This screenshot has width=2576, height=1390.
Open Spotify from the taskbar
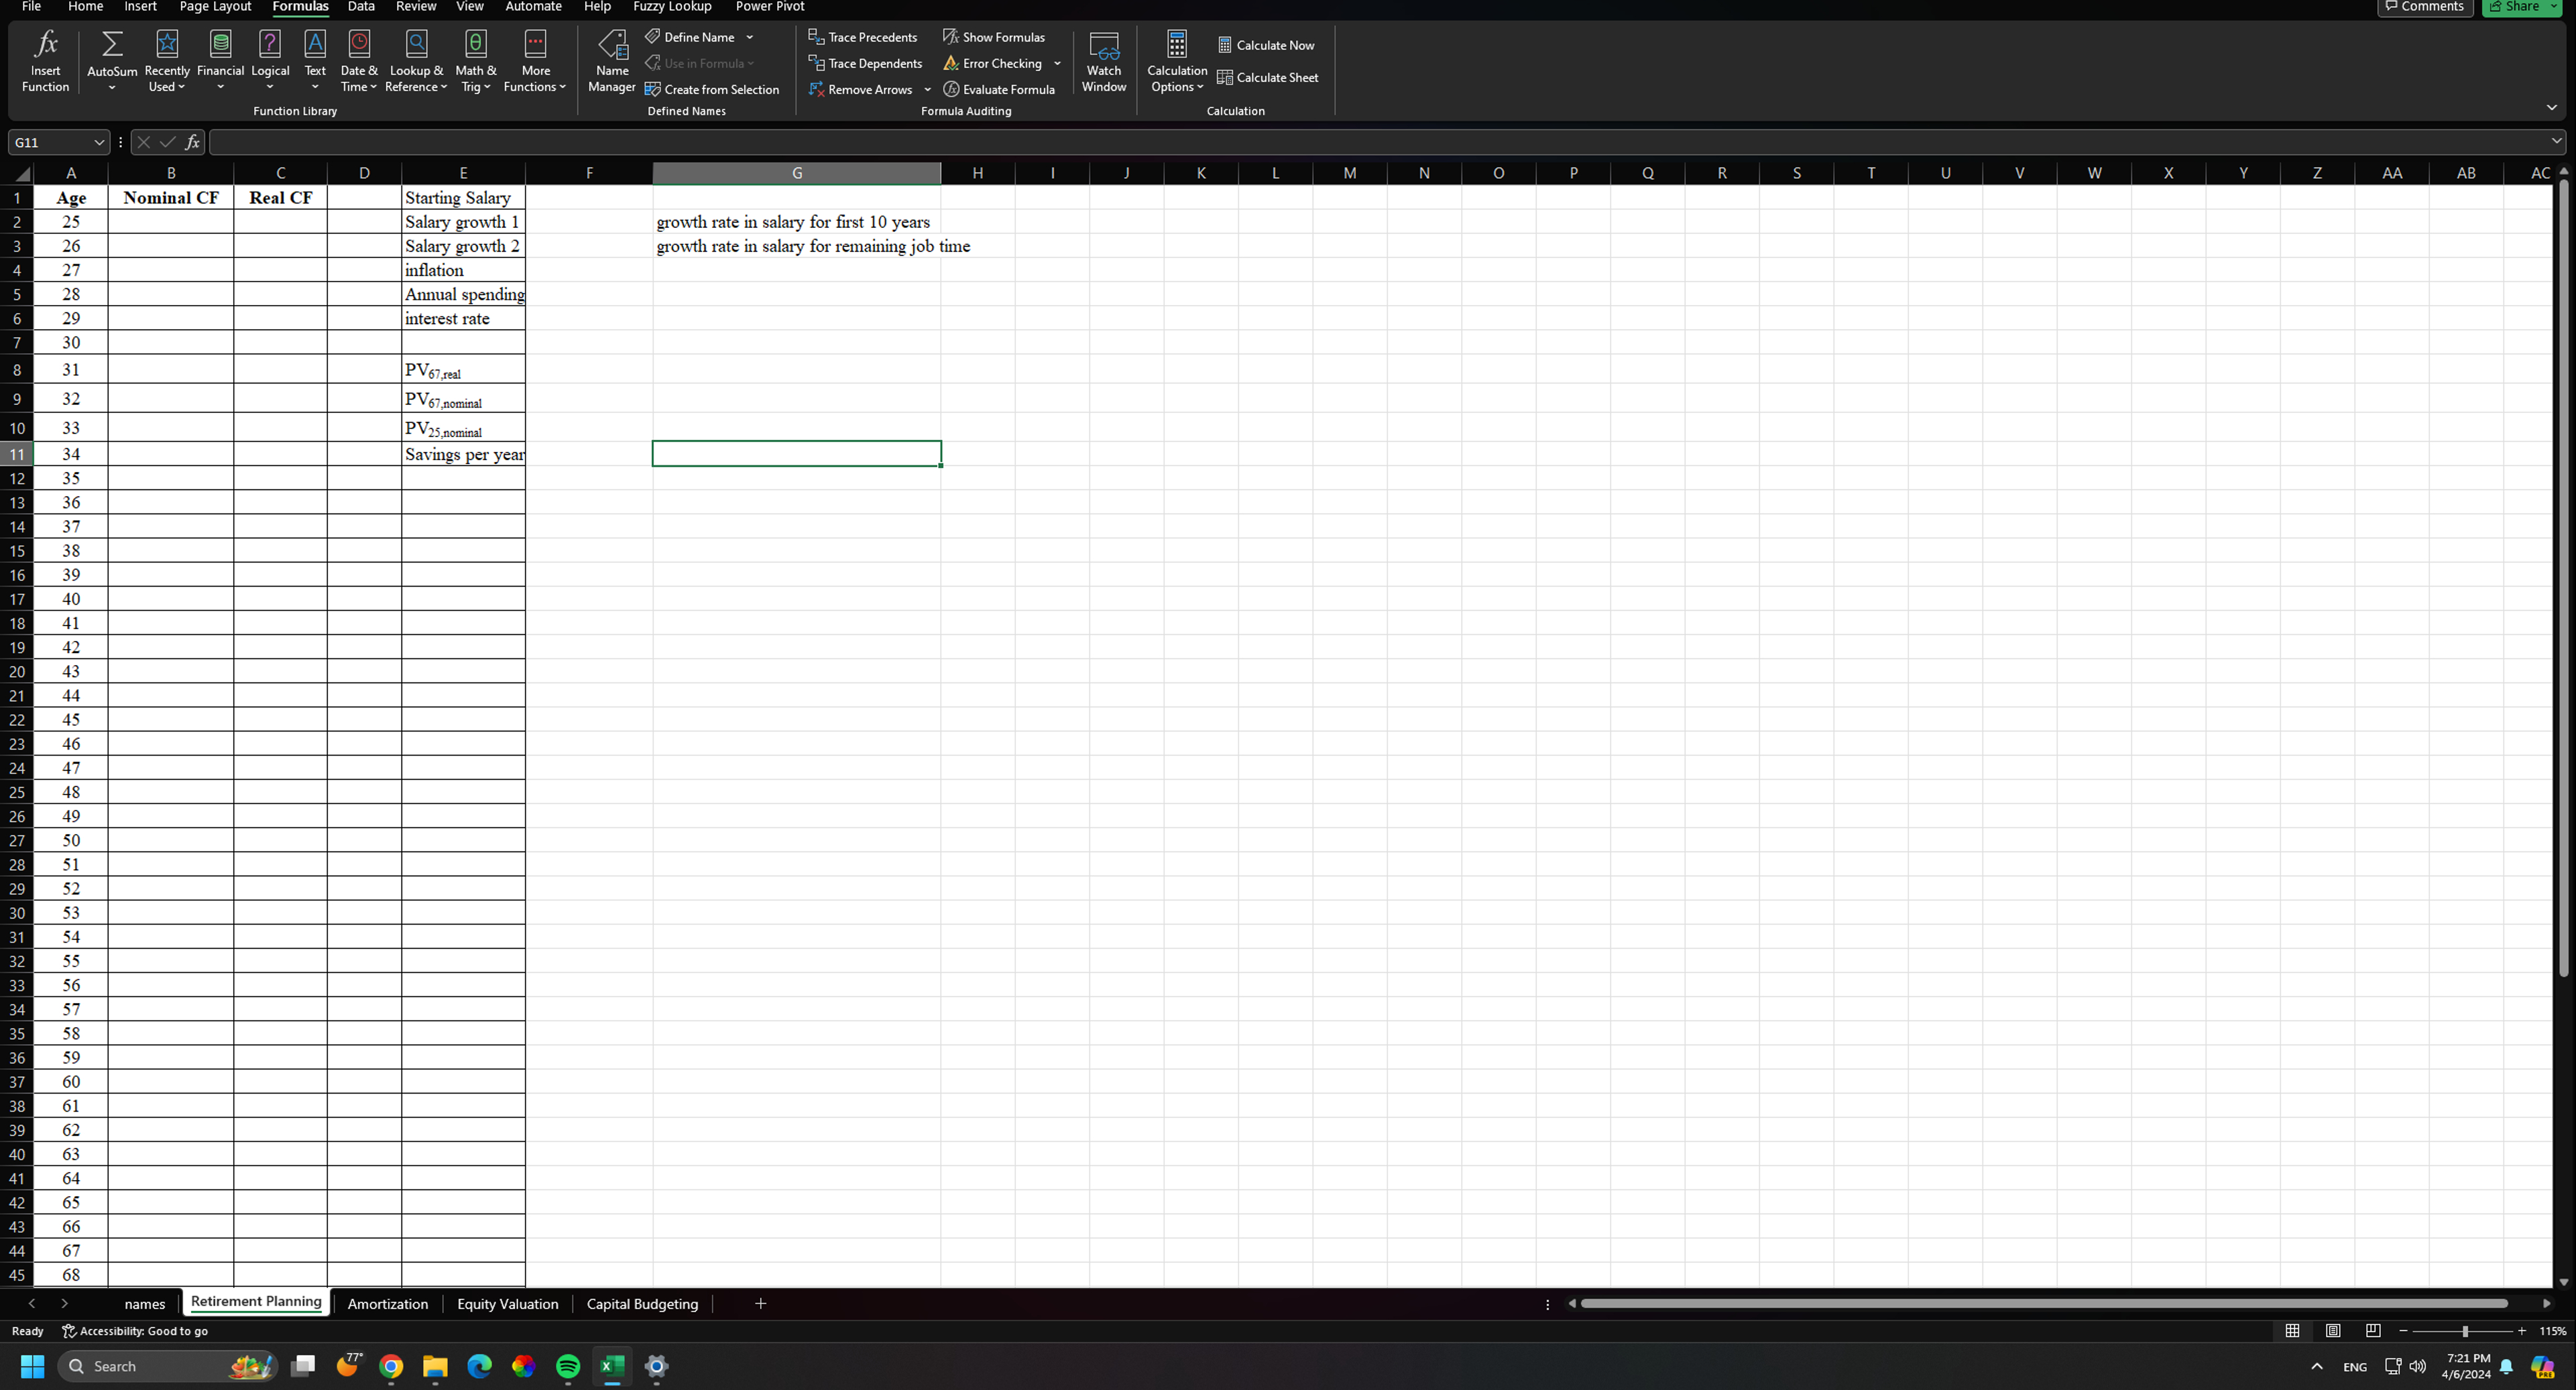tap(567, 1366)
